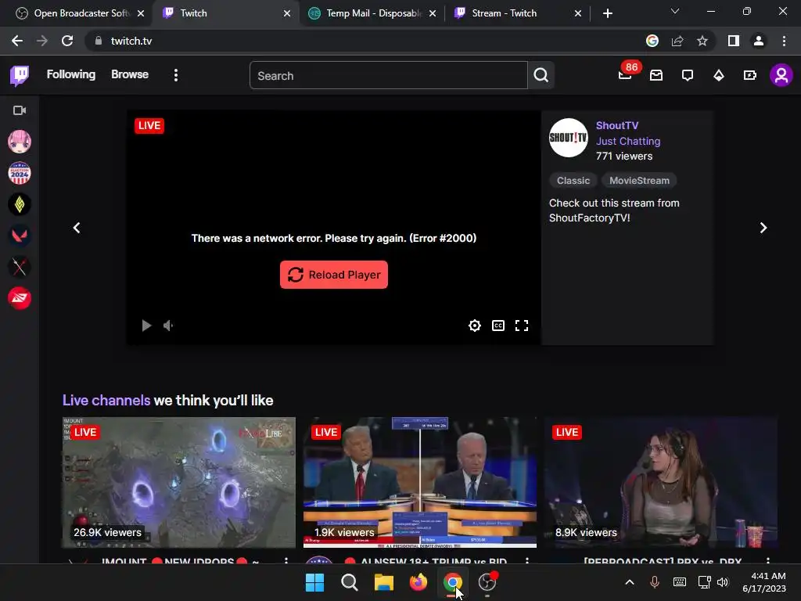This screenshot has width=801, height=601.
Task: Click the ShoutTV round avatar
Action: click(568, 138)
